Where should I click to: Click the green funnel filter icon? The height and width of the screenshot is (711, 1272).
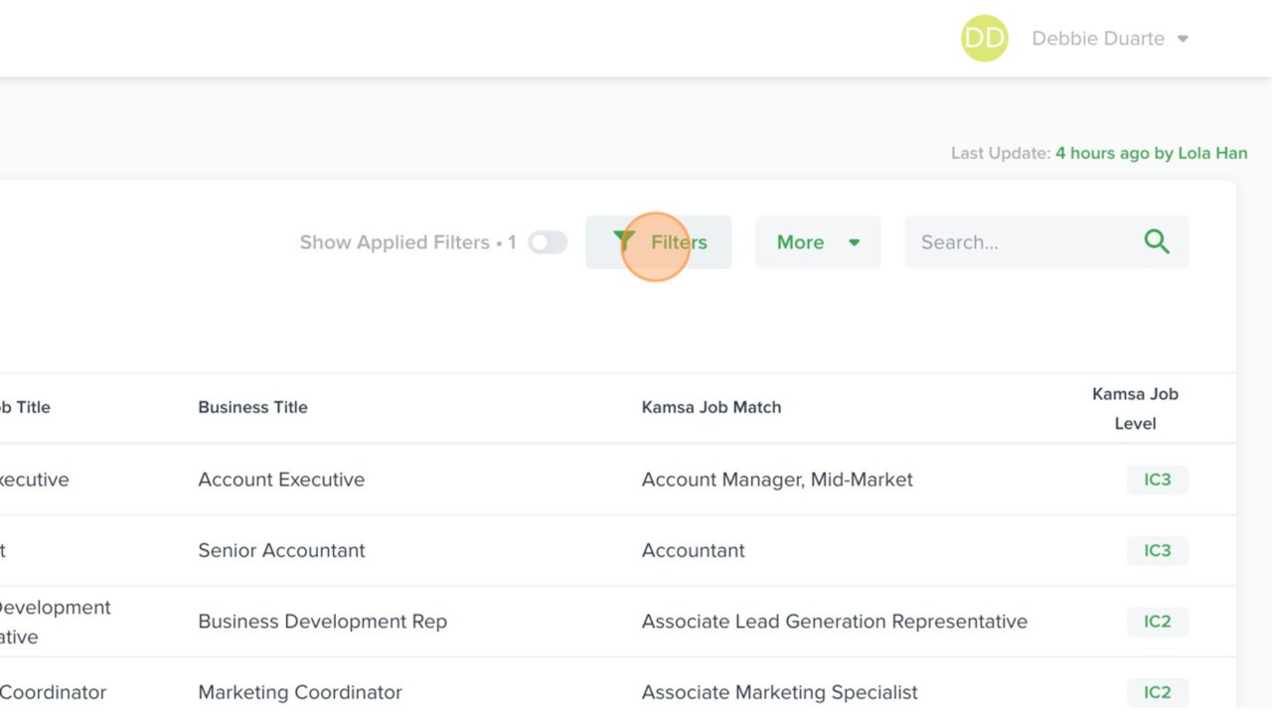(x=623, y=241)
